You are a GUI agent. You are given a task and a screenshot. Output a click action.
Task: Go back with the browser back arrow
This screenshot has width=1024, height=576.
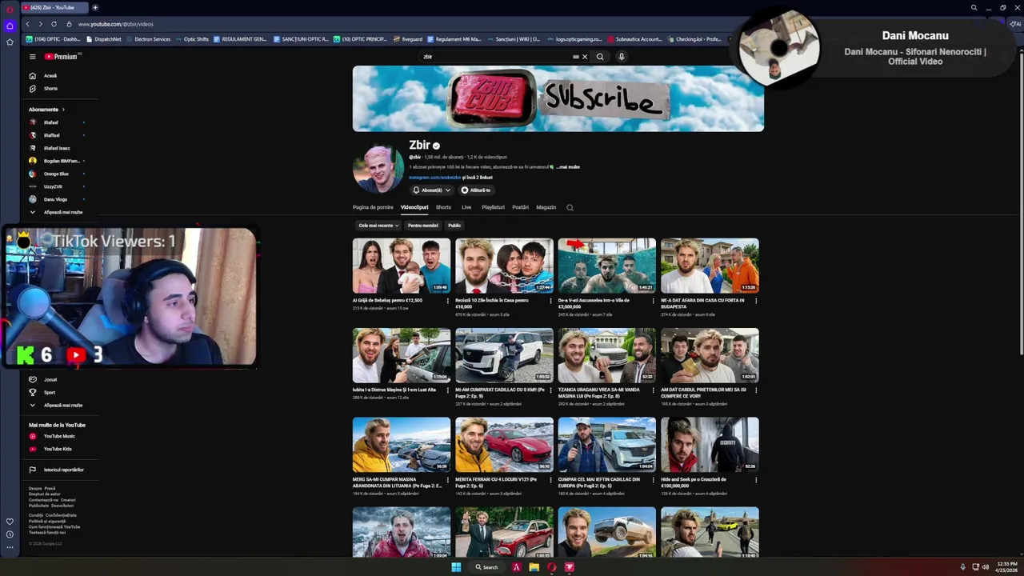pos(28,24)
